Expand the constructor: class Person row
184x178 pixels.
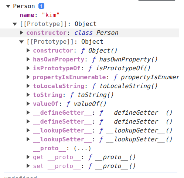(x=21, y=33)
